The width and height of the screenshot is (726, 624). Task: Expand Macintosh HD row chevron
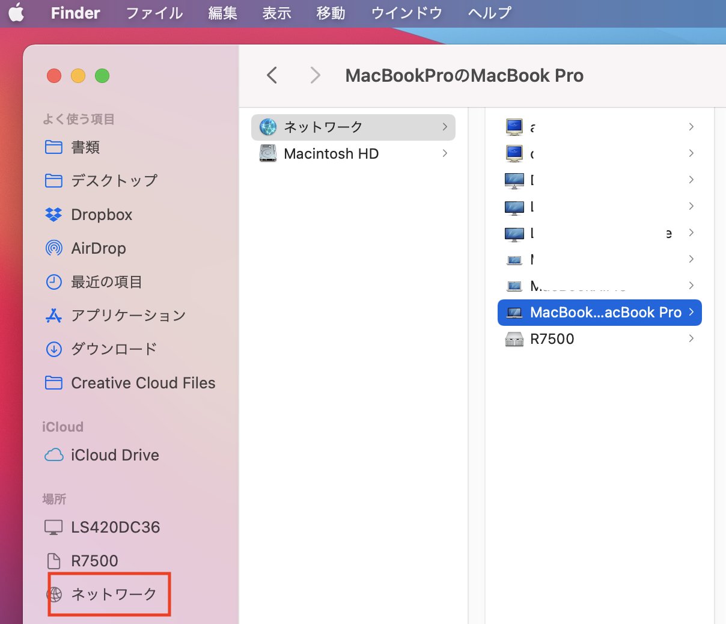[445, 153]
